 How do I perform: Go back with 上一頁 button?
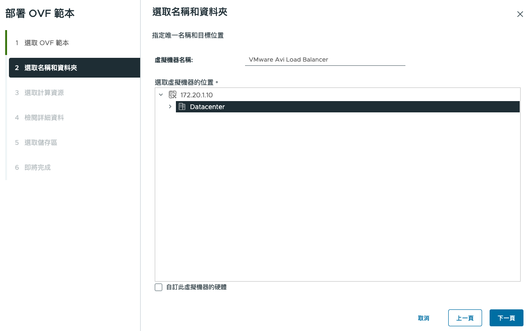[465, 318]
